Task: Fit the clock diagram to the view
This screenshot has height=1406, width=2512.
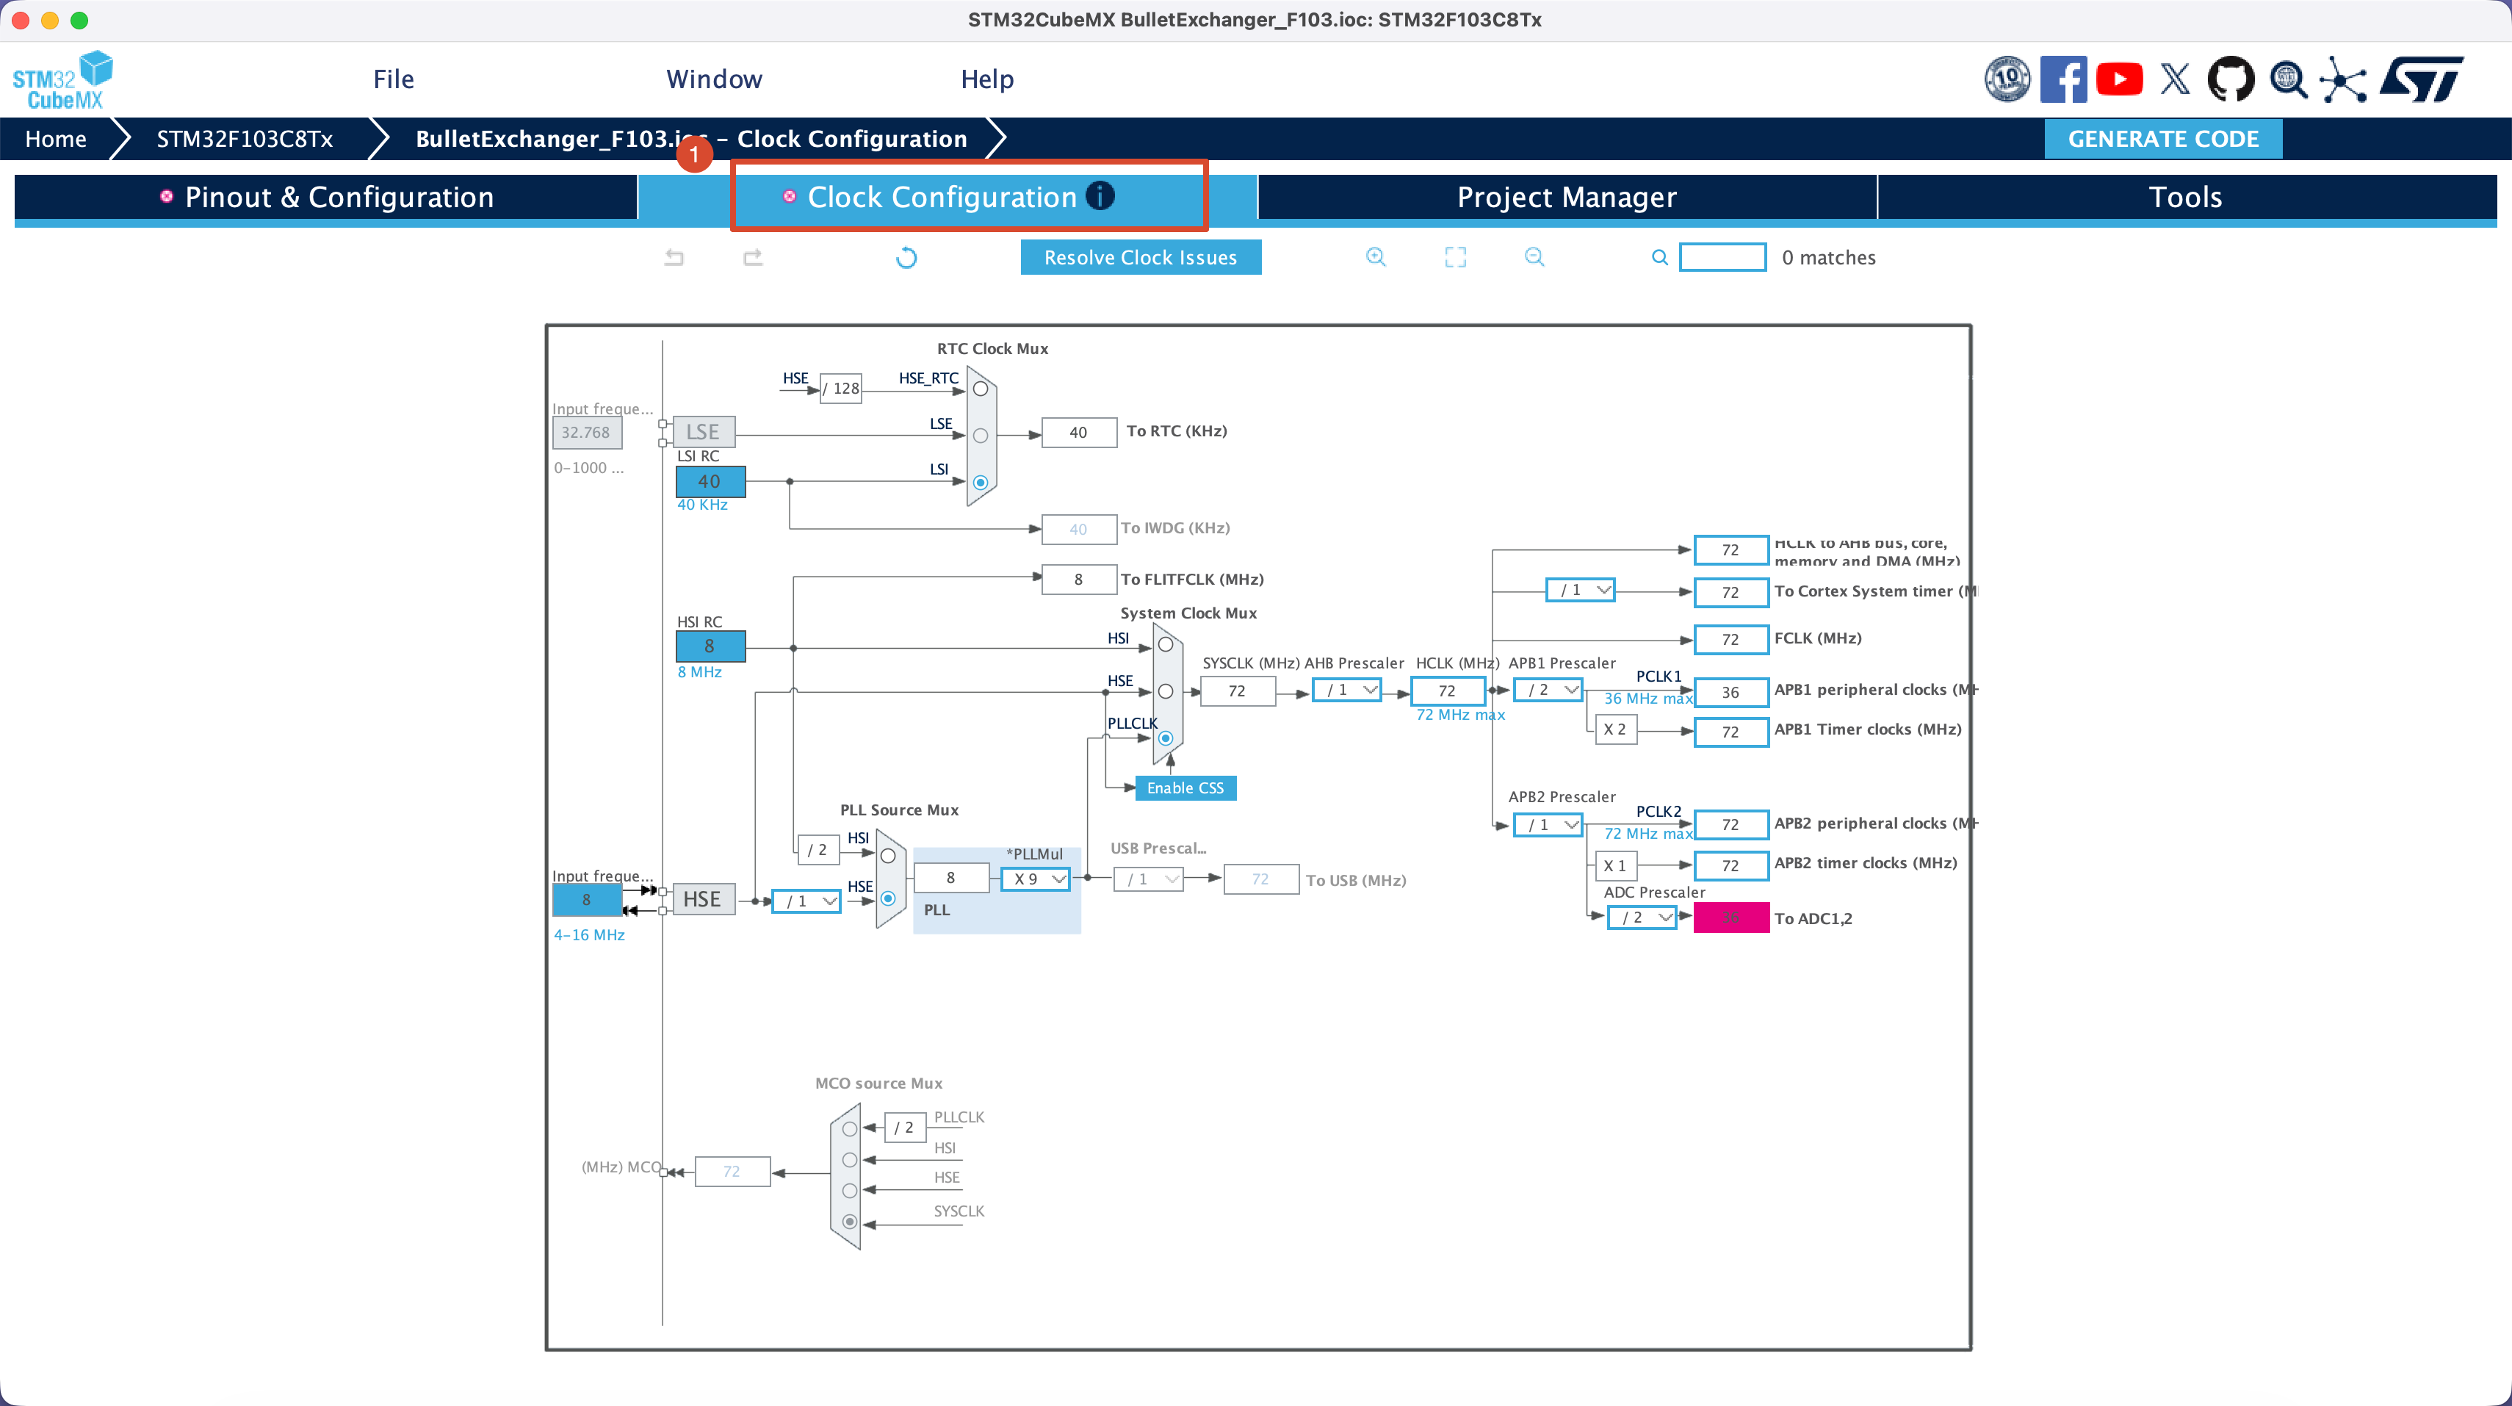Action: coord(1455,256)
